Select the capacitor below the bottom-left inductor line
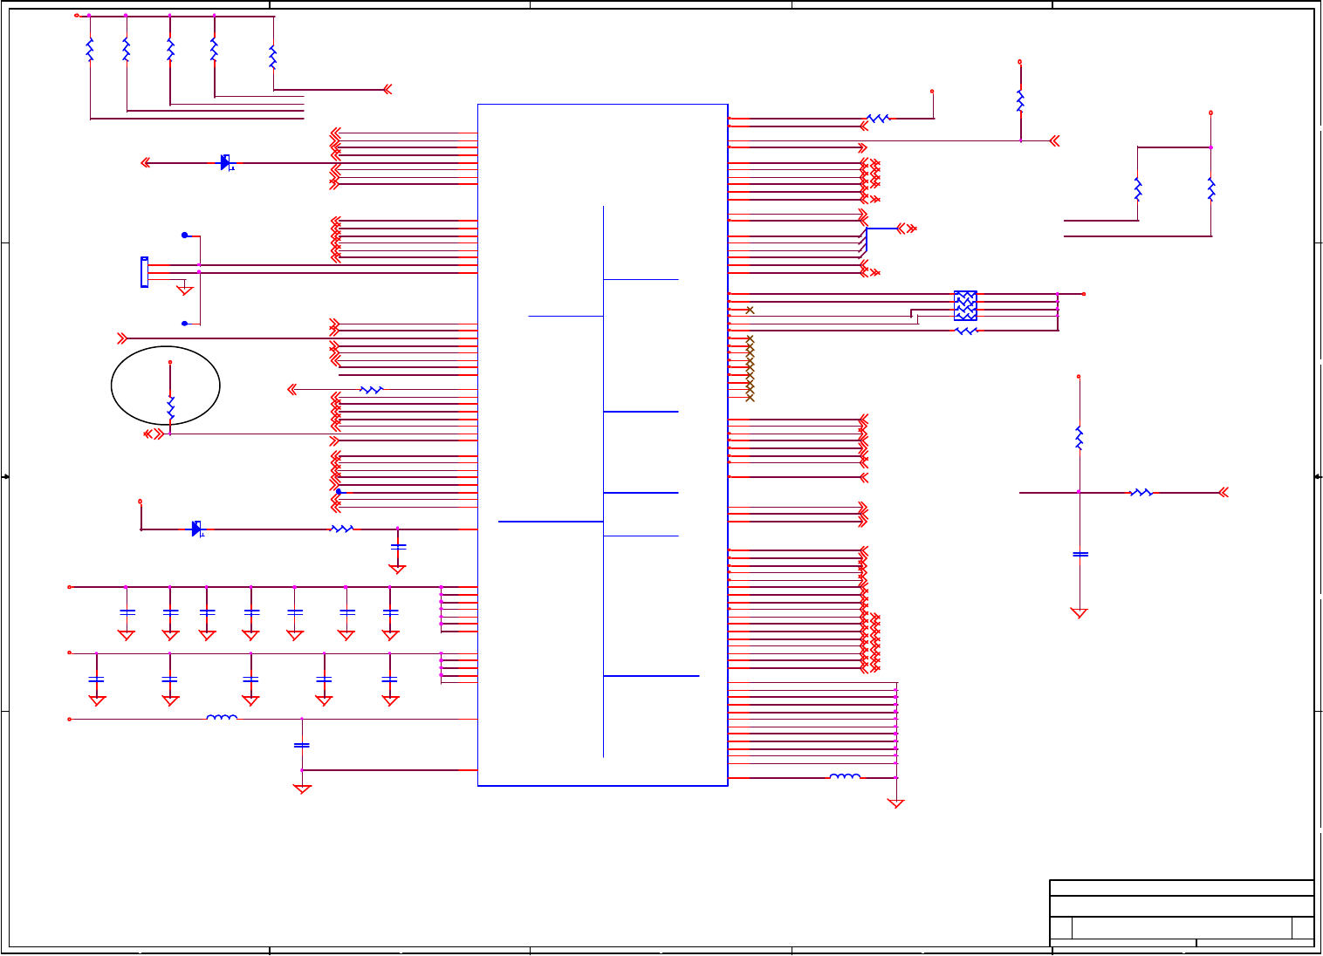 click(x=302, y=745)
